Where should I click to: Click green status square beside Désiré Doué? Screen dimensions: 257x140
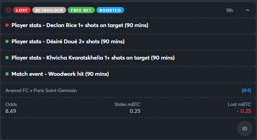click(7, 41)
